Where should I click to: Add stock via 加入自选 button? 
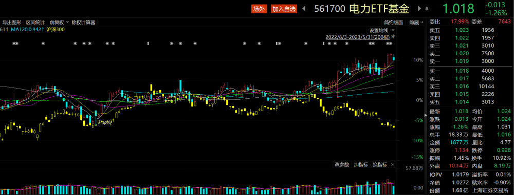click(284, 9)
